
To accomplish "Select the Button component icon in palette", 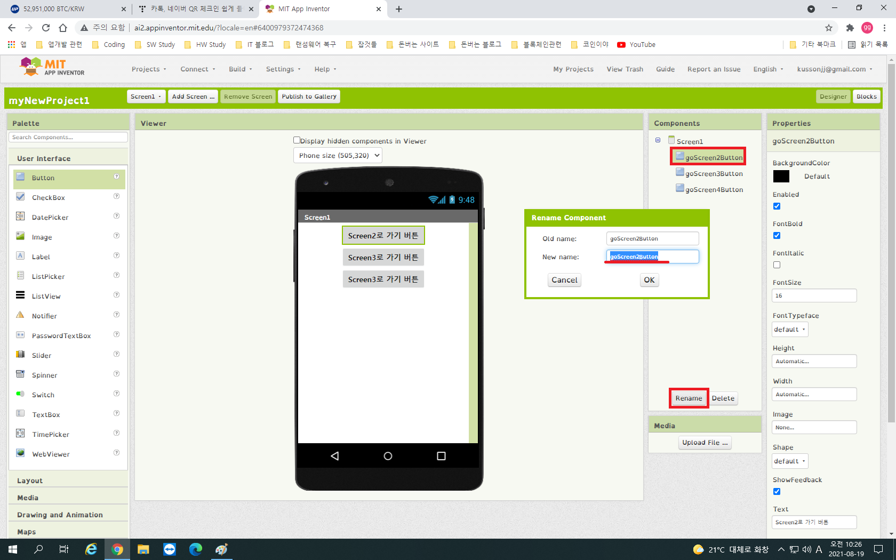I will click(20, 177).
